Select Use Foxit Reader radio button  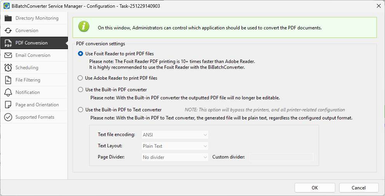pos(80,54)
